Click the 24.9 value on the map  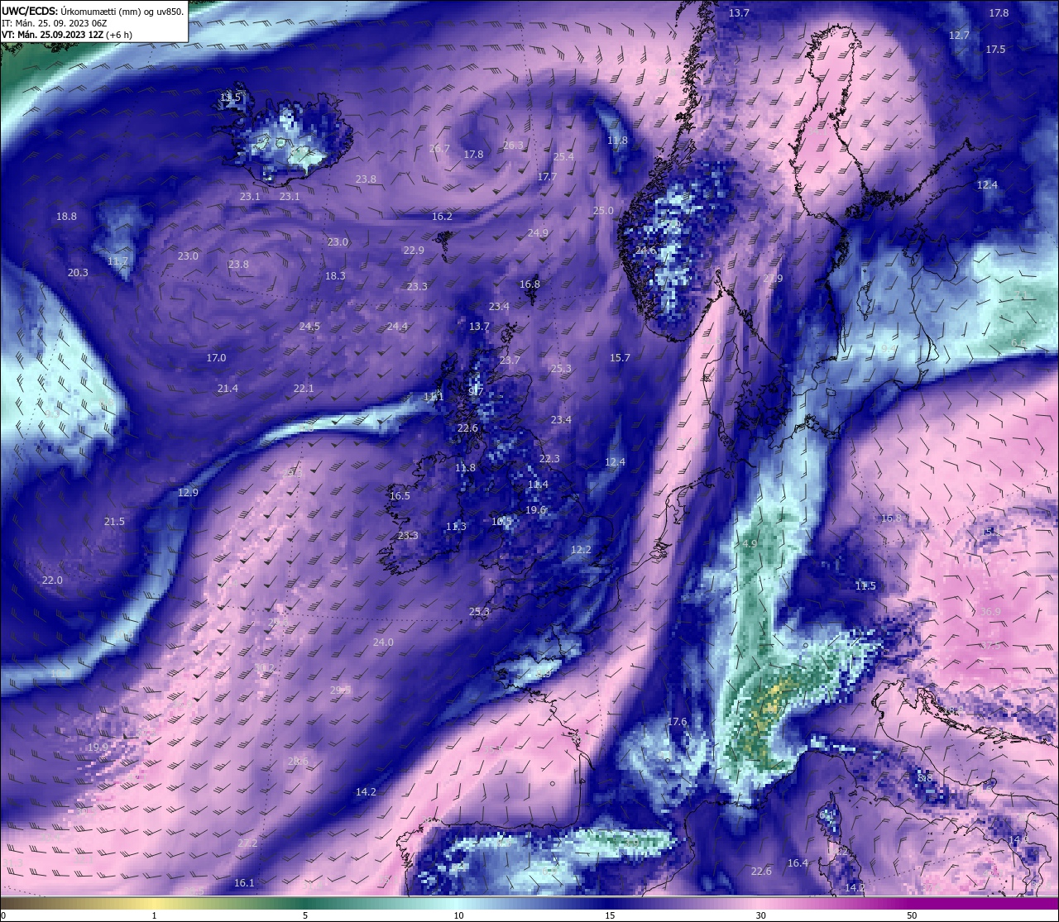[x=538, y=233]
